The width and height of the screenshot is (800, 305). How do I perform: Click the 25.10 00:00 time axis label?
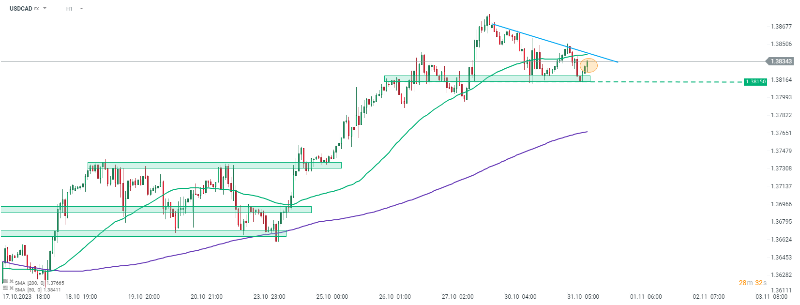click(332, 296)
